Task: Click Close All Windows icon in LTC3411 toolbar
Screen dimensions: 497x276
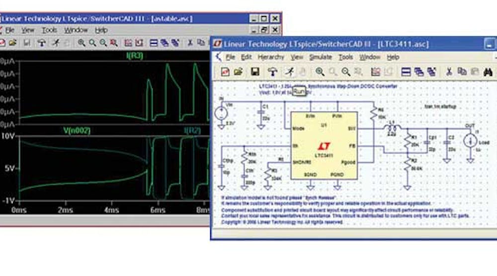Action: click(432, 72)
